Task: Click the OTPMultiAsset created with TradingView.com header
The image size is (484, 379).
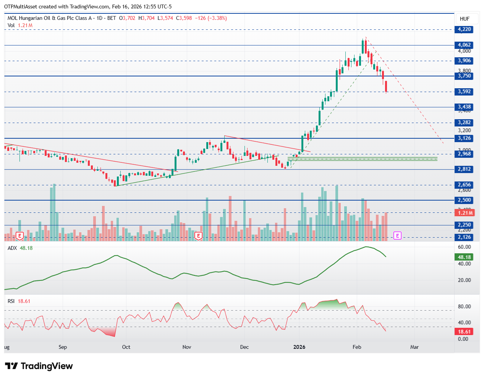Action: pyautogui.click(x=88, y=6)
